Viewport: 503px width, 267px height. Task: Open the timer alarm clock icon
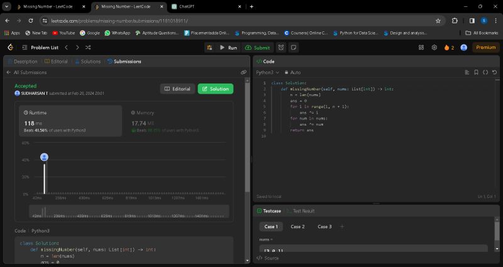pyautogui.click(x=281, y=48)
